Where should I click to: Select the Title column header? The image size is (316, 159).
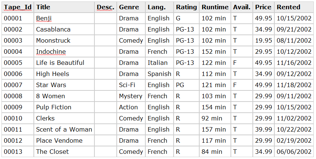tap(64, 7)
